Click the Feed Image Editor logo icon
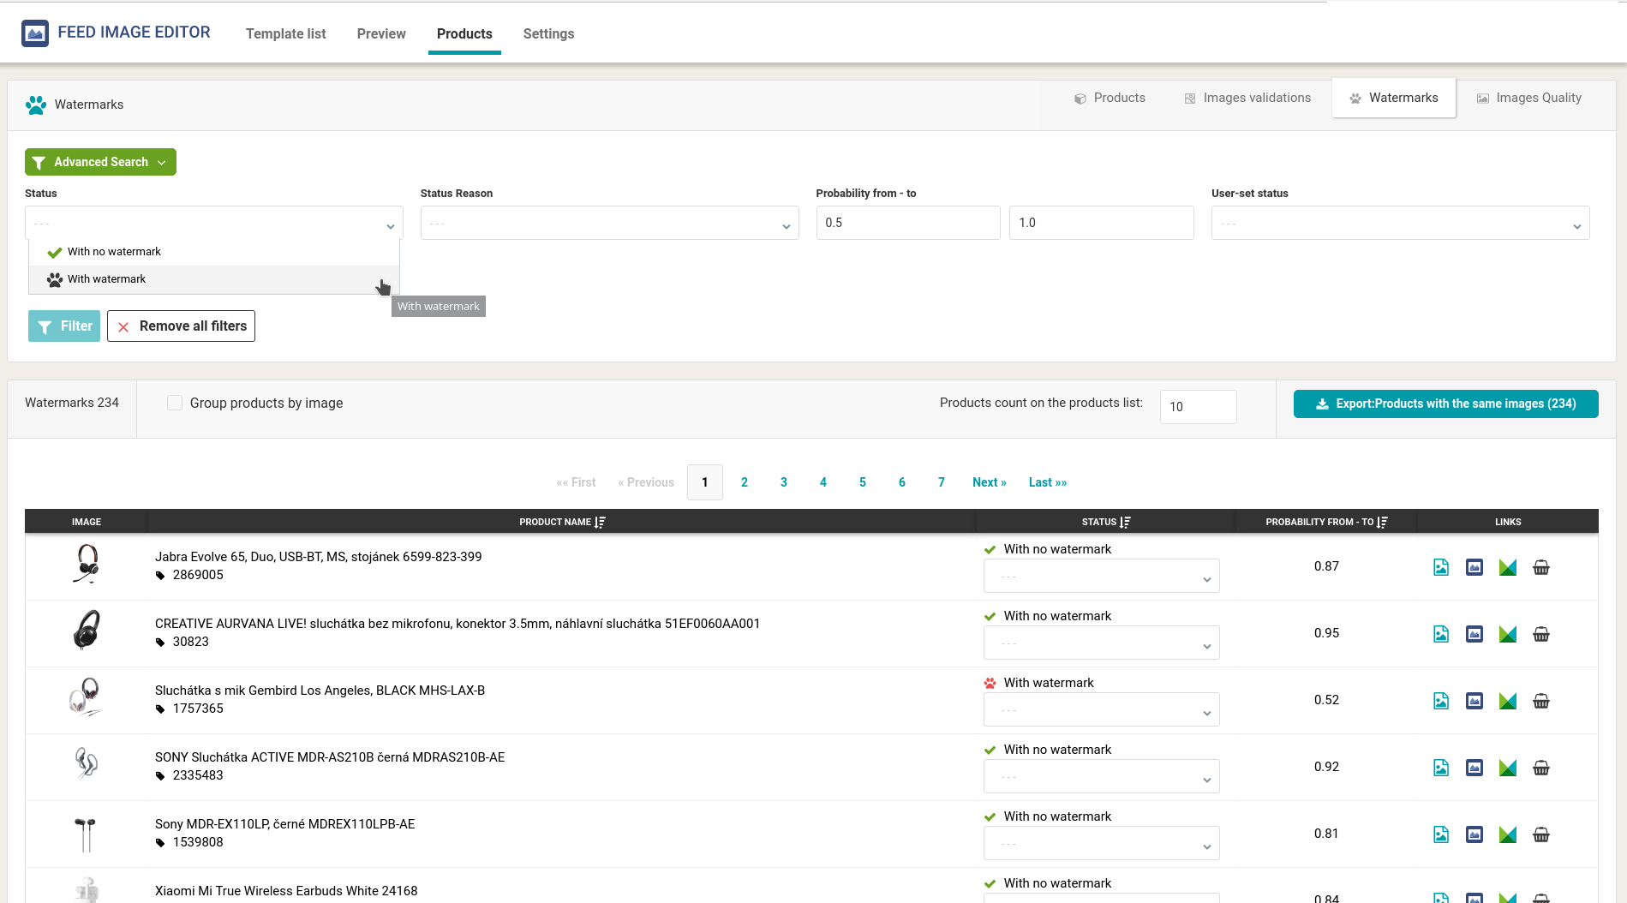 (35, 33)
